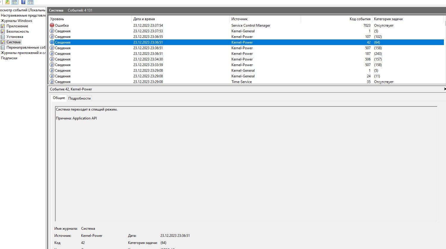Select Настраиваемые представления tree node
This screenshot has width=446, height=249.
tap(23, 15)
